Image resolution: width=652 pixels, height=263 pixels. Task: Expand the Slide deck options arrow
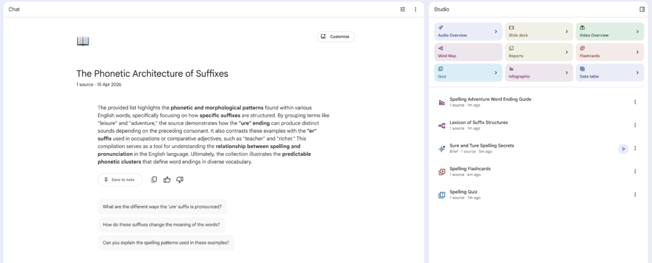pyautogui.click(x=566, y=31)
